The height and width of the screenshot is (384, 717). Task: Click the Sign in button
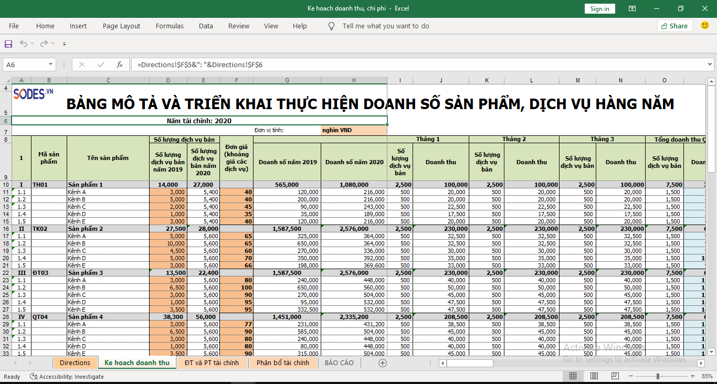[599, 8]
